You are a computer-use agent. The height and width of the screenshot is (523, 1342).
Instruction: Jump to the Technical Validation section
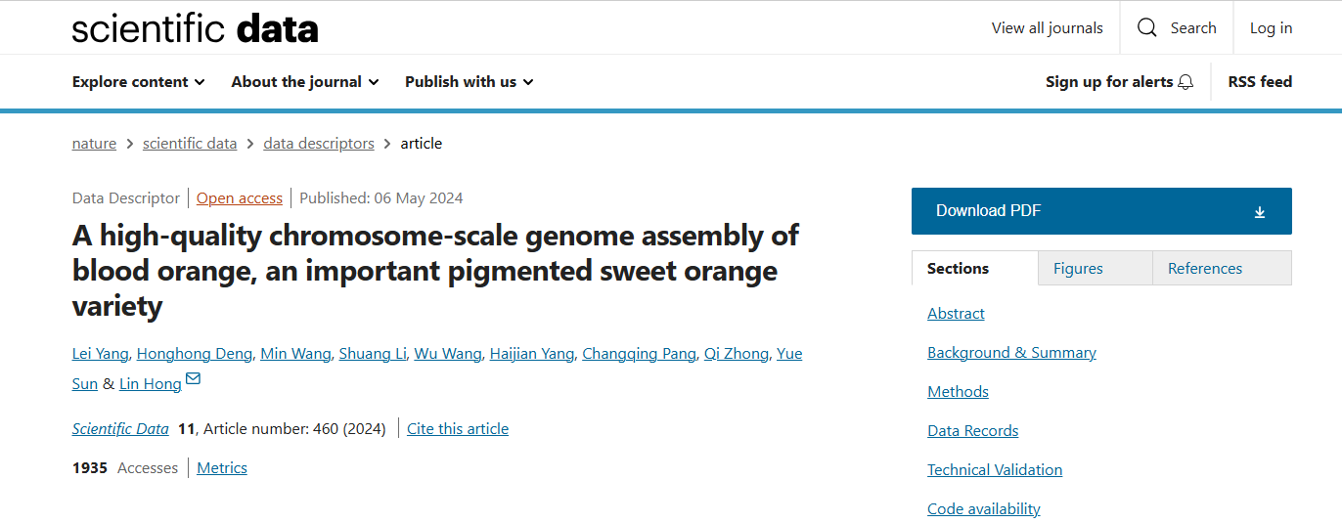pos(995,470)
